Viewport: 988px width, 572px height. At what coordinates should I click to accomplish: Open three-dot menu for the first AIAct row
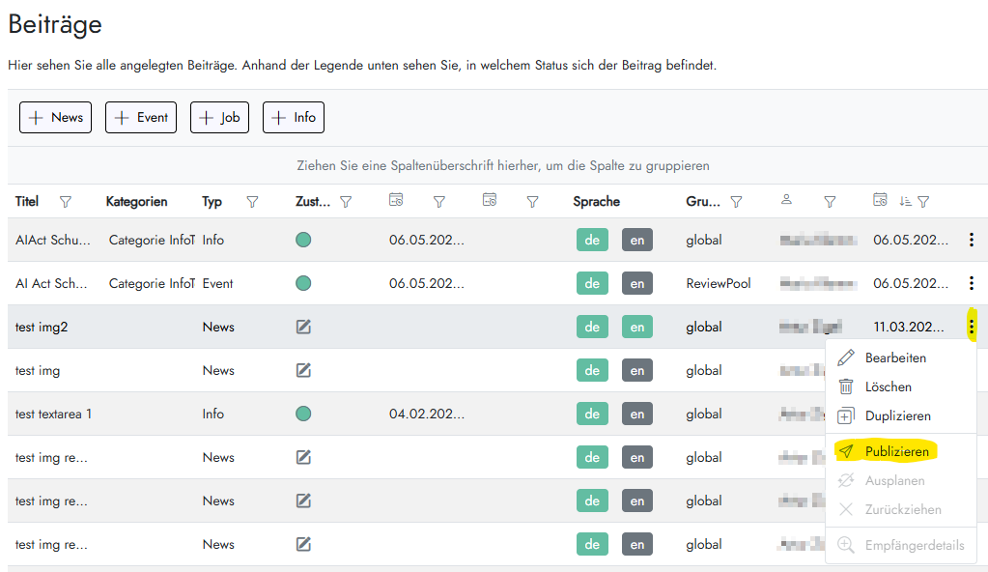(971, 240)
